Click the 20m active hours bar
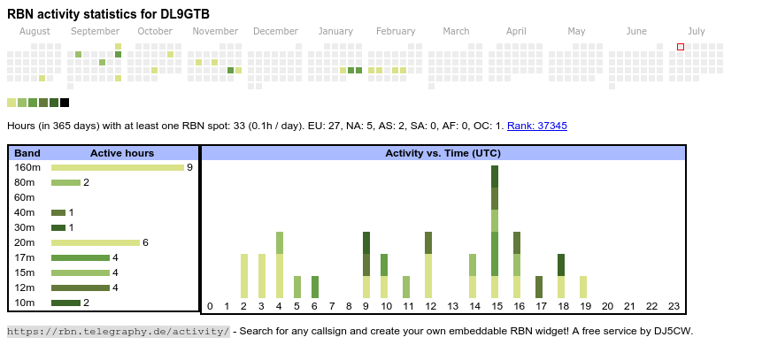 coord(96,242)
